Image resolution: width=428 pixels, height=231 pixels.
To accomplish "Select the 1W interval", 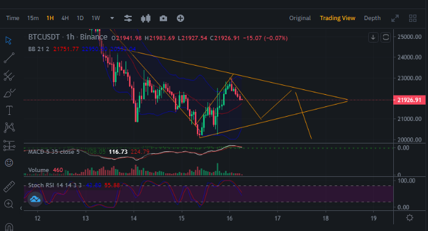I will click(x=96, y=18).
